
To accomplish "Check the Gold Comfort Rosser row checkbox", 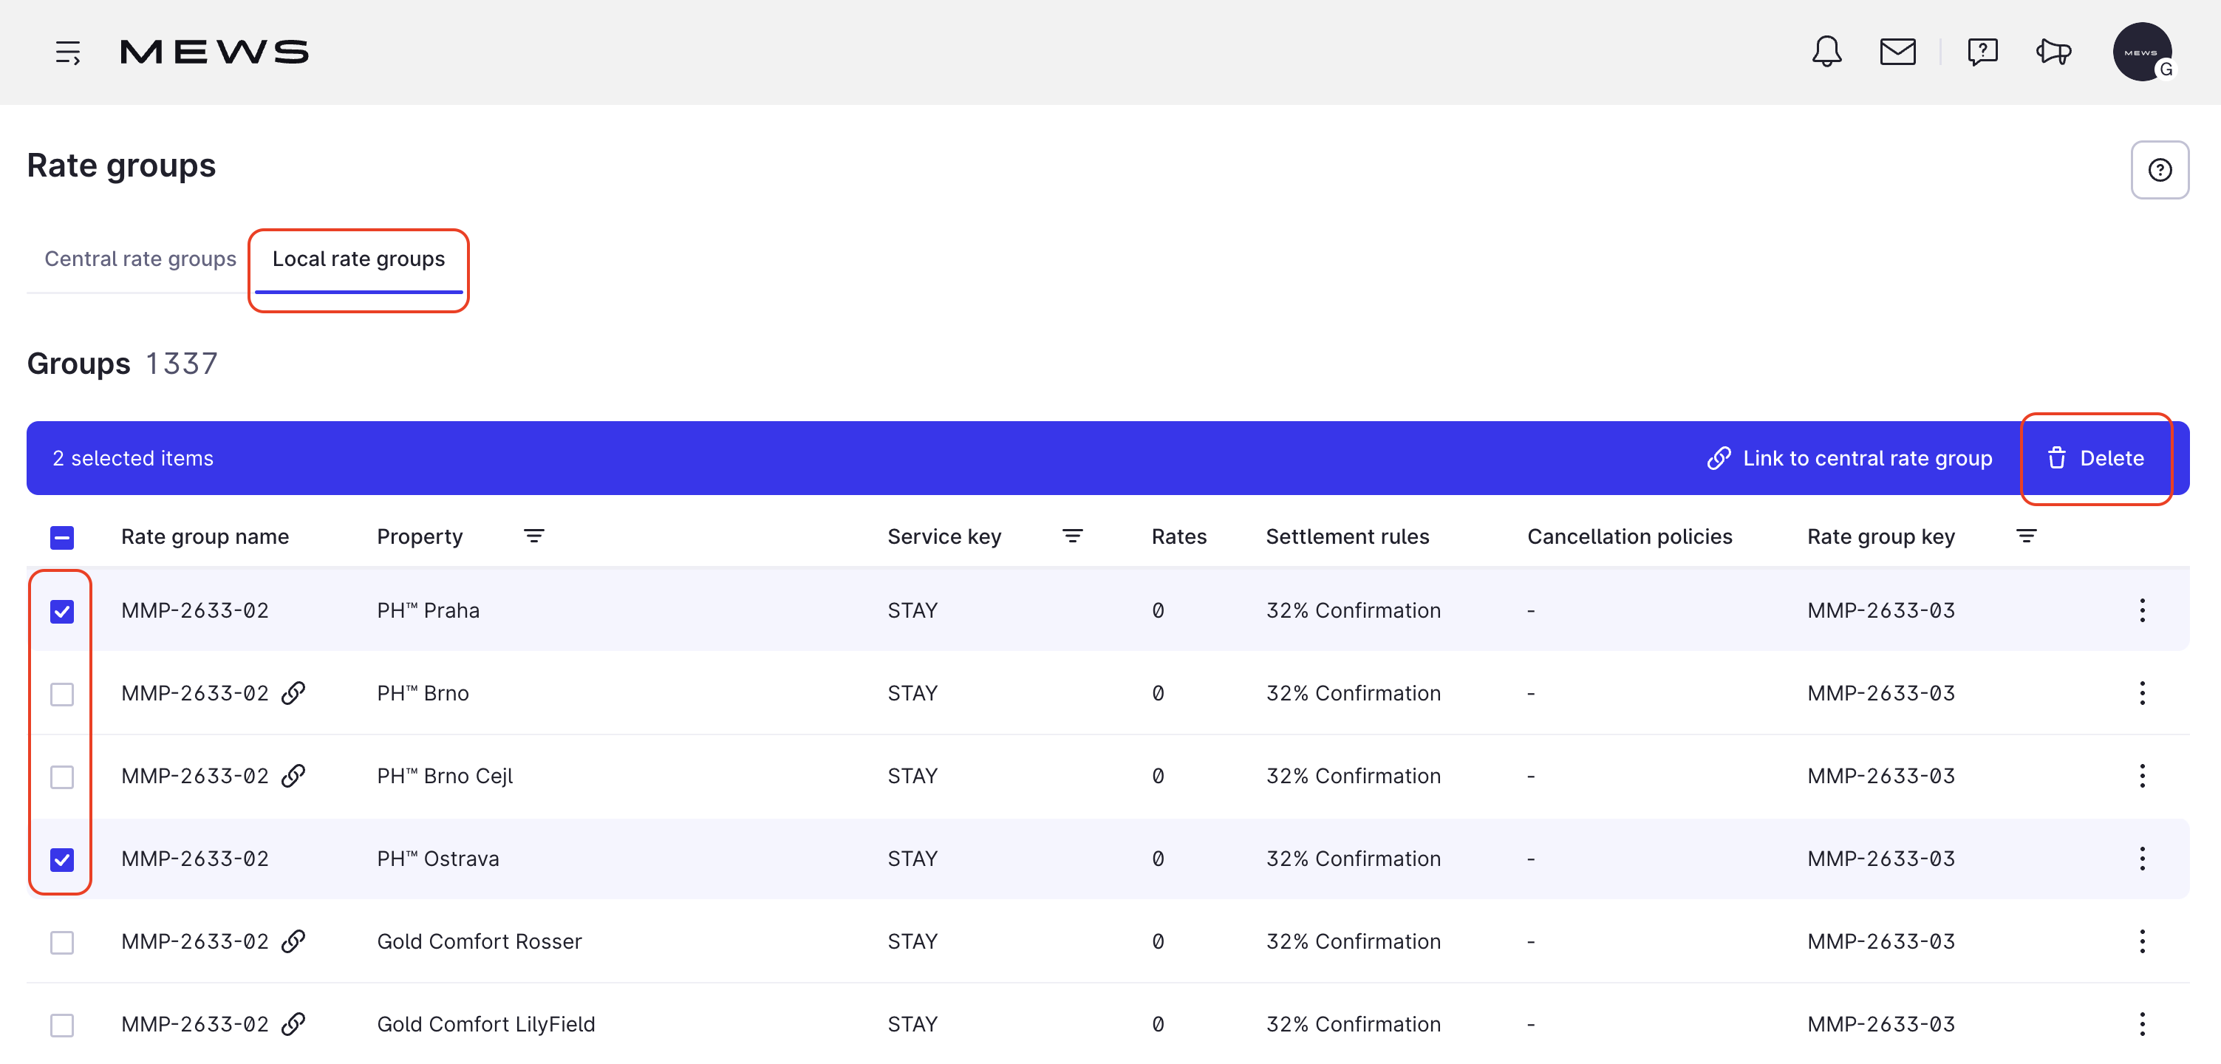I will [x=62, y=942].
